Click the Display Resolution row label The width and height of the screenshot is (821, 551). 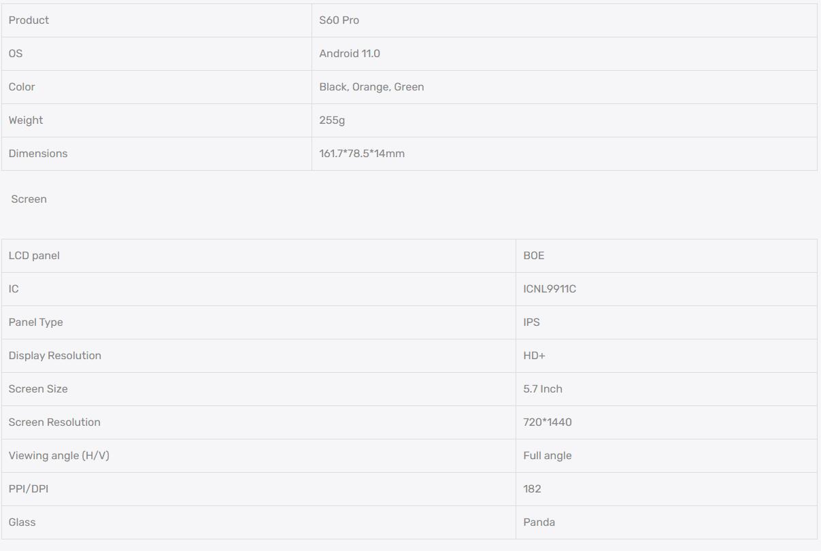pyautogui.click(x=54, y=356)
